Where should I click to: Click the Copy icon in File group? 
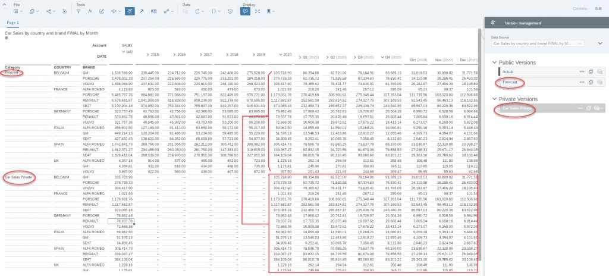(32, 11)
